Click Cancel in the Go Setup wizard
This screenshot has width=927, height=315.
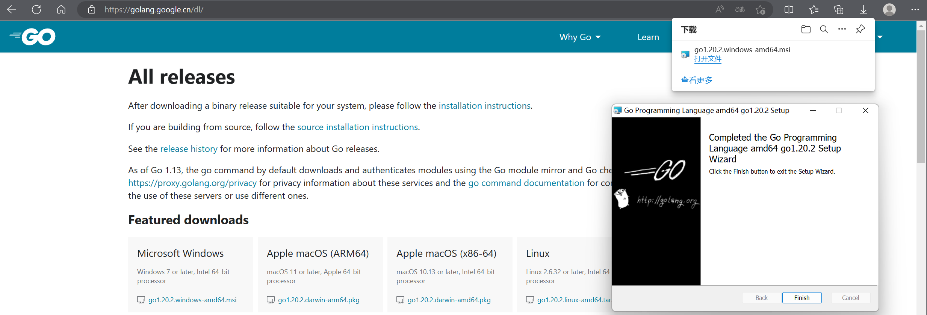[851, 298]
